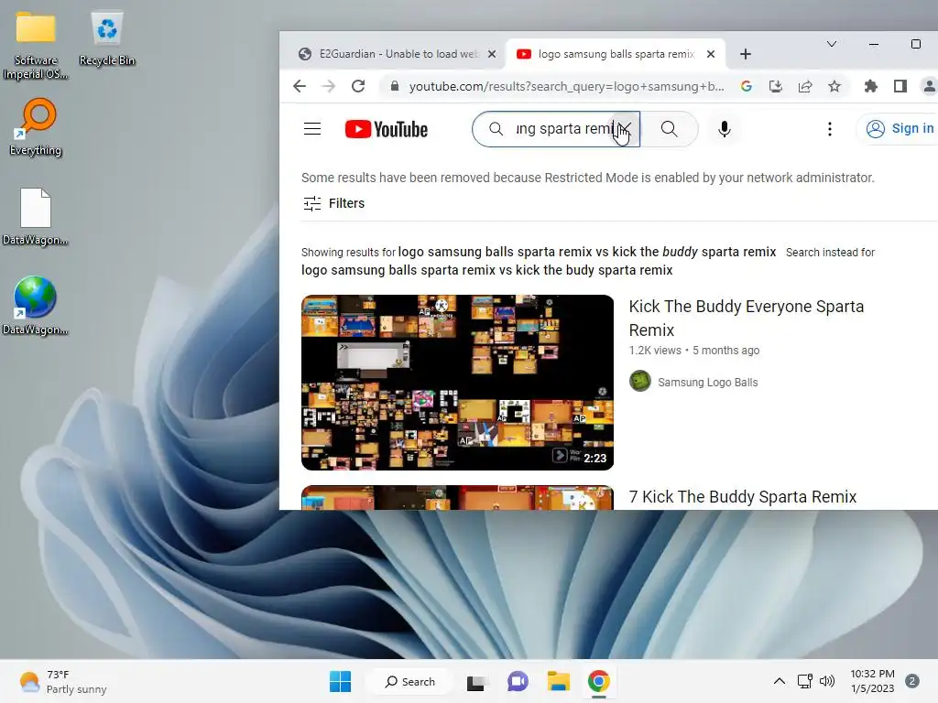The width and height of the screenshot is (938, 703).
Task: Click the Sign in button
Action: coord(900,128)
